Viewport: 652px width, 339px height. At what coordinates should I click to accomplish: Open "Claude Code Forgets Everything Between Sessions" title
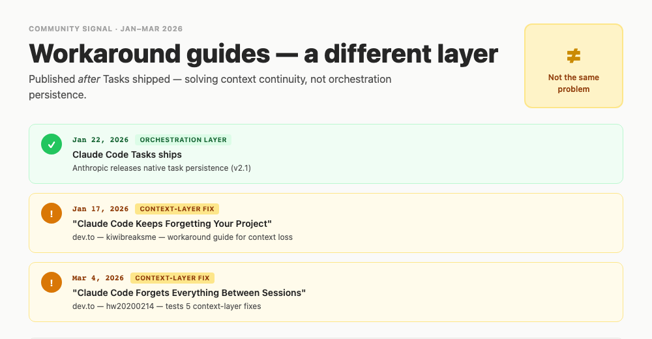point(189,293)
